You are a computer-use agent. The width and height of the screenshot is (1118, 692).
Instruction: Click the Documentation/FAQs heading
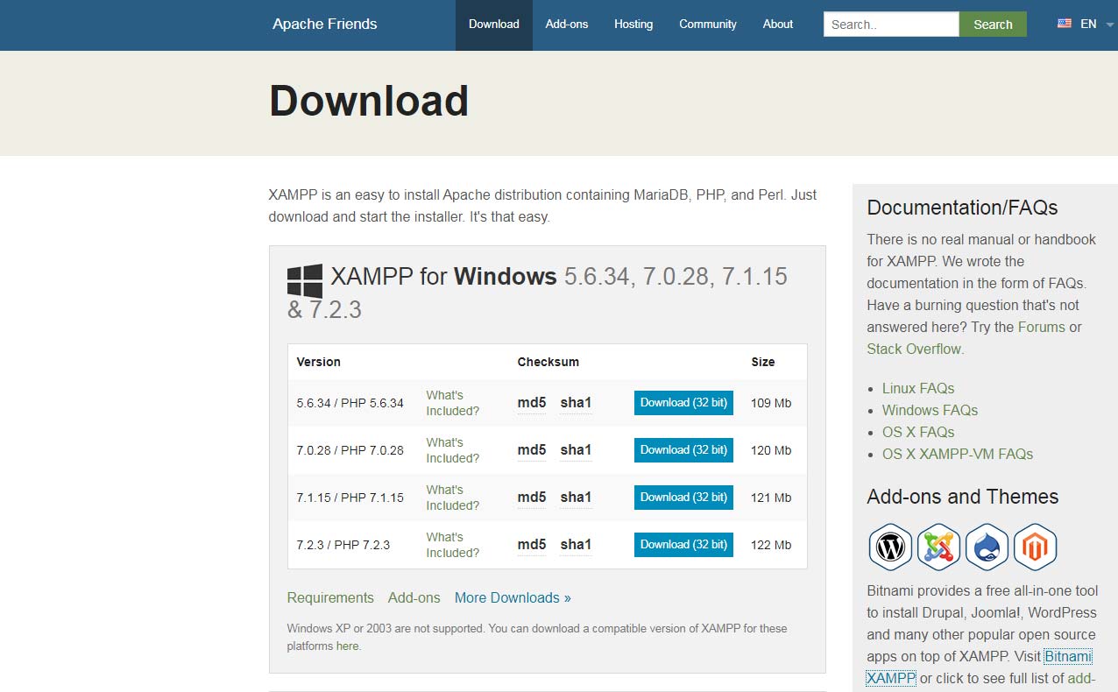click(x=962, y=208)
